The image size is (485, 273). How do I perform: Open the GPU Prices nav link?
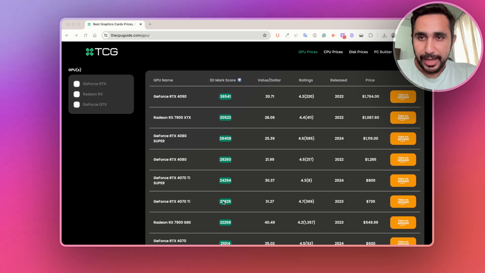tap(308, 52)
